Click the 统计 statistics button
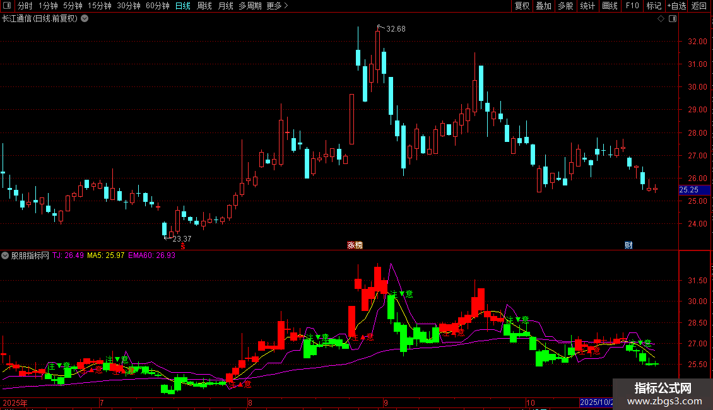This screenshot has height=410, width=713. click(587, 6)
